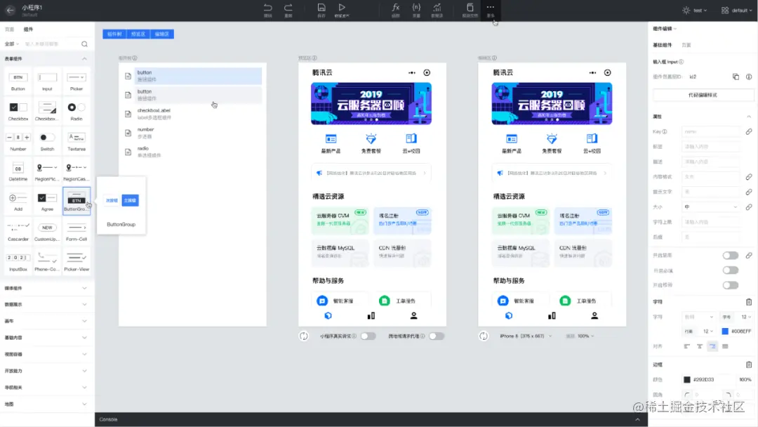Switch to the first blue canvas tab
Image resolution: width=758 pixels, height=427 pixels.
(x=114, y=34)
